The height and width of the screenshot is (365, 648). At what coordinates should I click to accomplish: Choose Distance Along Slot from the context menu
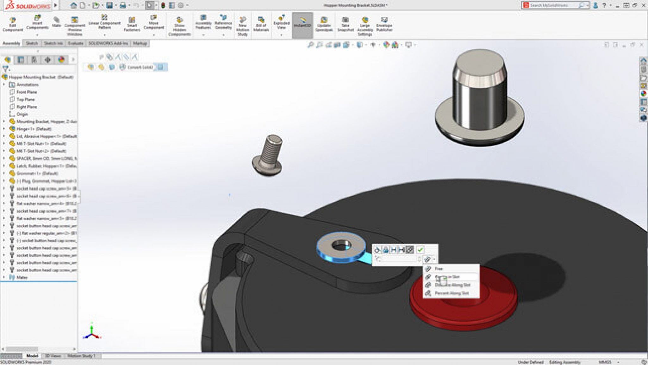(452, 285)
